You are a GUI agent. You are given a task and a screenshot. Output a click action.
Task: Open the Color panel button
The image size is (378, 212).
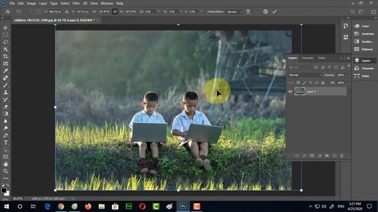(364, 26)
